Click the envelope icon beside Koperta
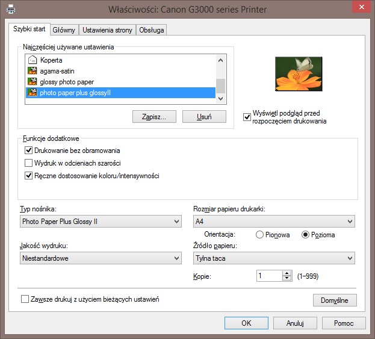375x339 pixels. (33, 60)
